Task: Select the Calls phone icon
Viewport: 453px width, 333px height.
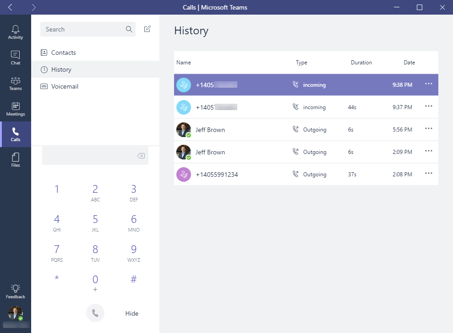Action: coord(15,134)
